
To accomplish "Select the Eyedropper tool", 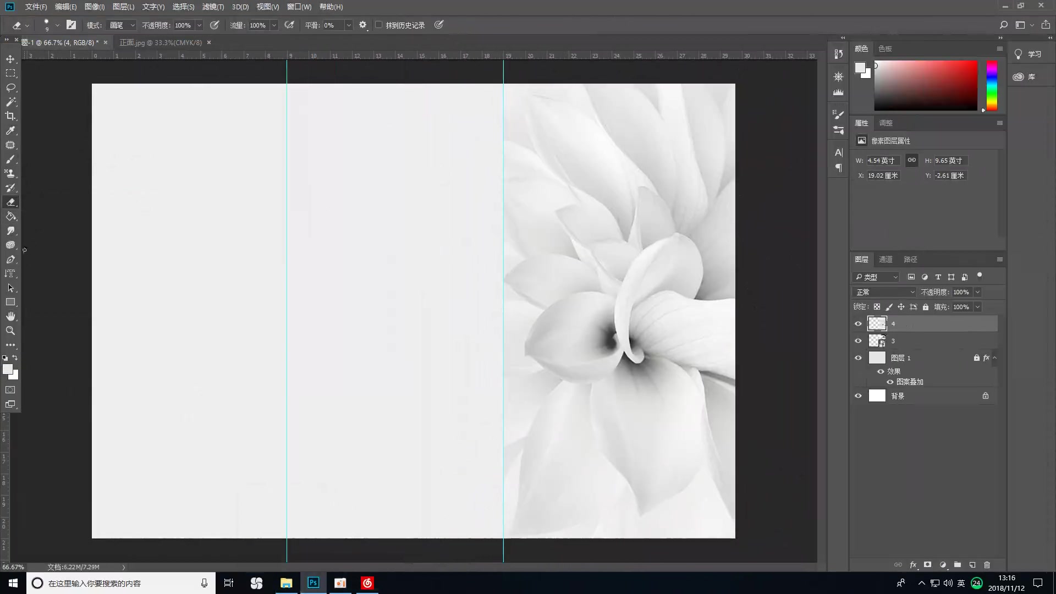I will click(x=10, y=131).
